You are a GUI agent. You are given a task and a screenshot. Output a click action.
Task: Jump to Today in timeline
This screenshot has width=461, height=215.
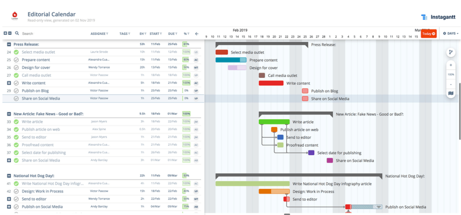[x=429, y=34]
